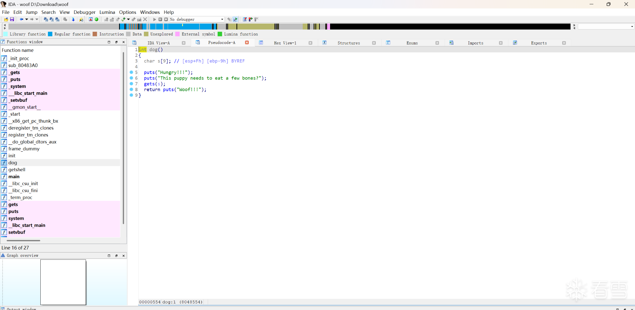
Task: Switch to the Imports tab
Action: [x=476, y=43]
